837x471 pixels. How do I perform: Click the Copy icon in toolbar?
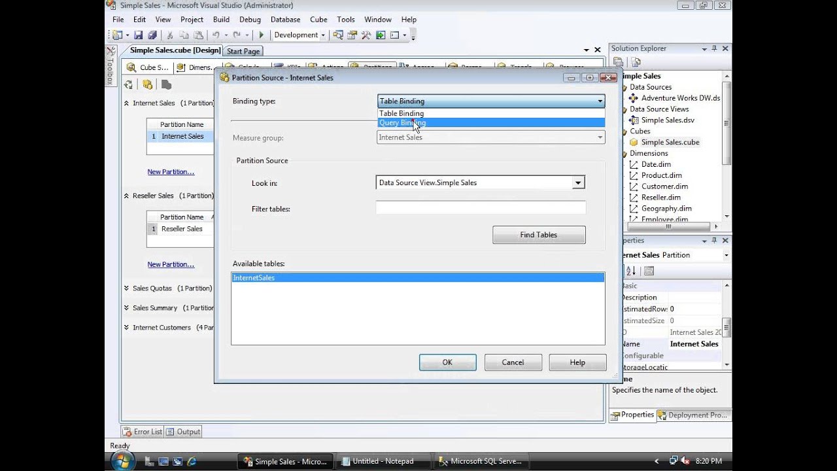click(x=184, y=35)
